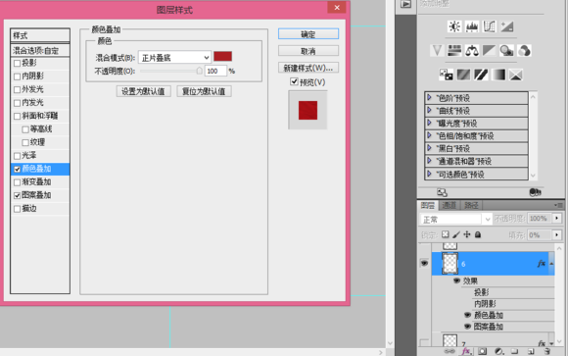Open the red overlay color swatch
Screen dimensions: 568x356
(x=222, y=56)
